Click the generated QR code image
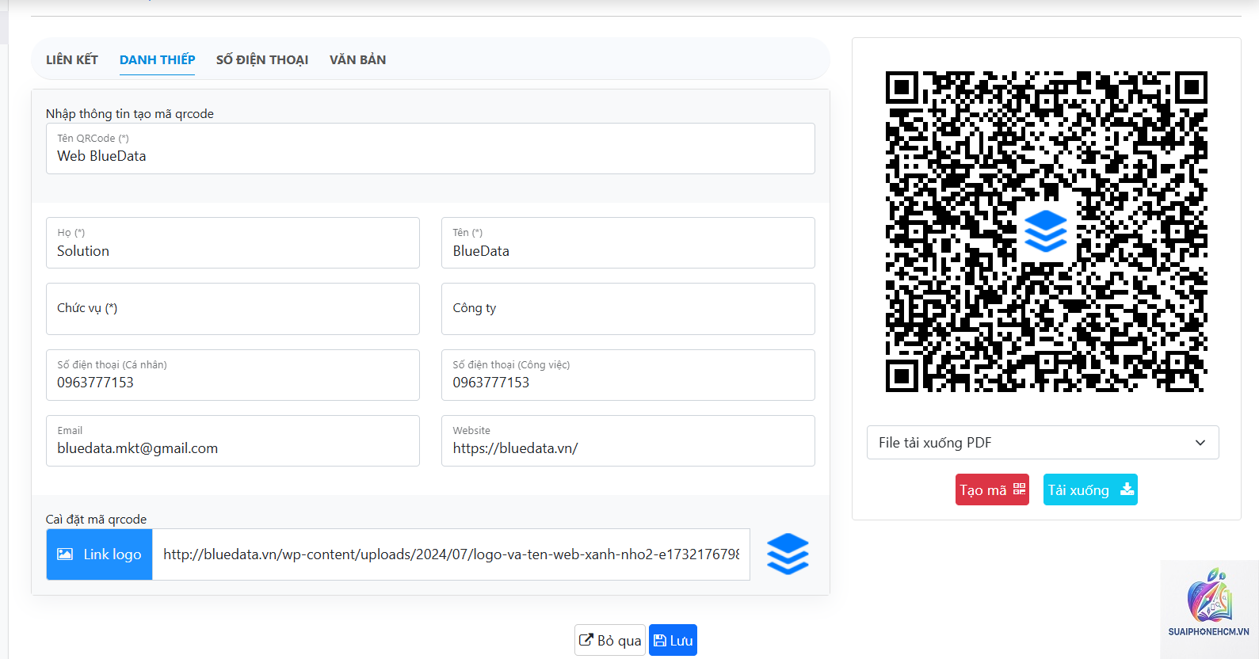The width and height of the screenshot is (1259, 659). click(1046, 231)
